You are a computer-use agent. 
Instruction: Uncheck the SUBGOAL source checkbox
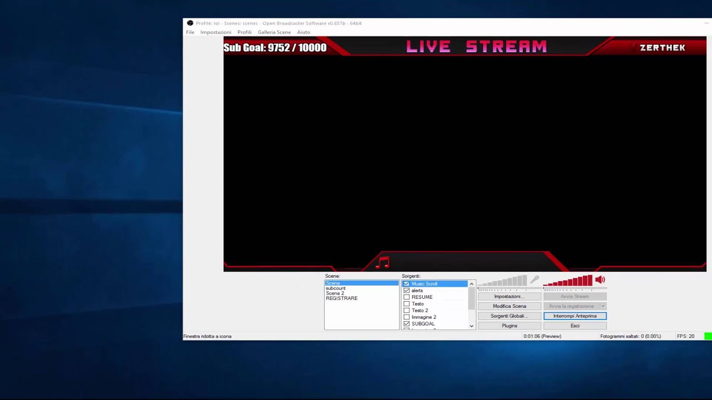(x=407, y=324)
